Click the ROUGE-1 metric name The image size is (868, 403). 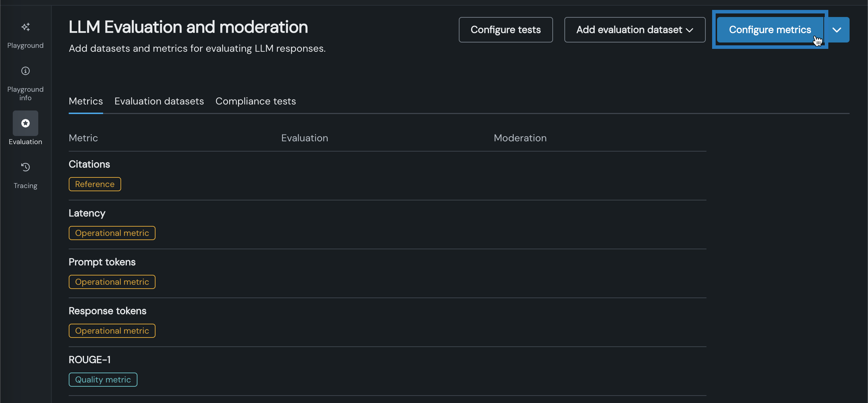pos(90,360)
